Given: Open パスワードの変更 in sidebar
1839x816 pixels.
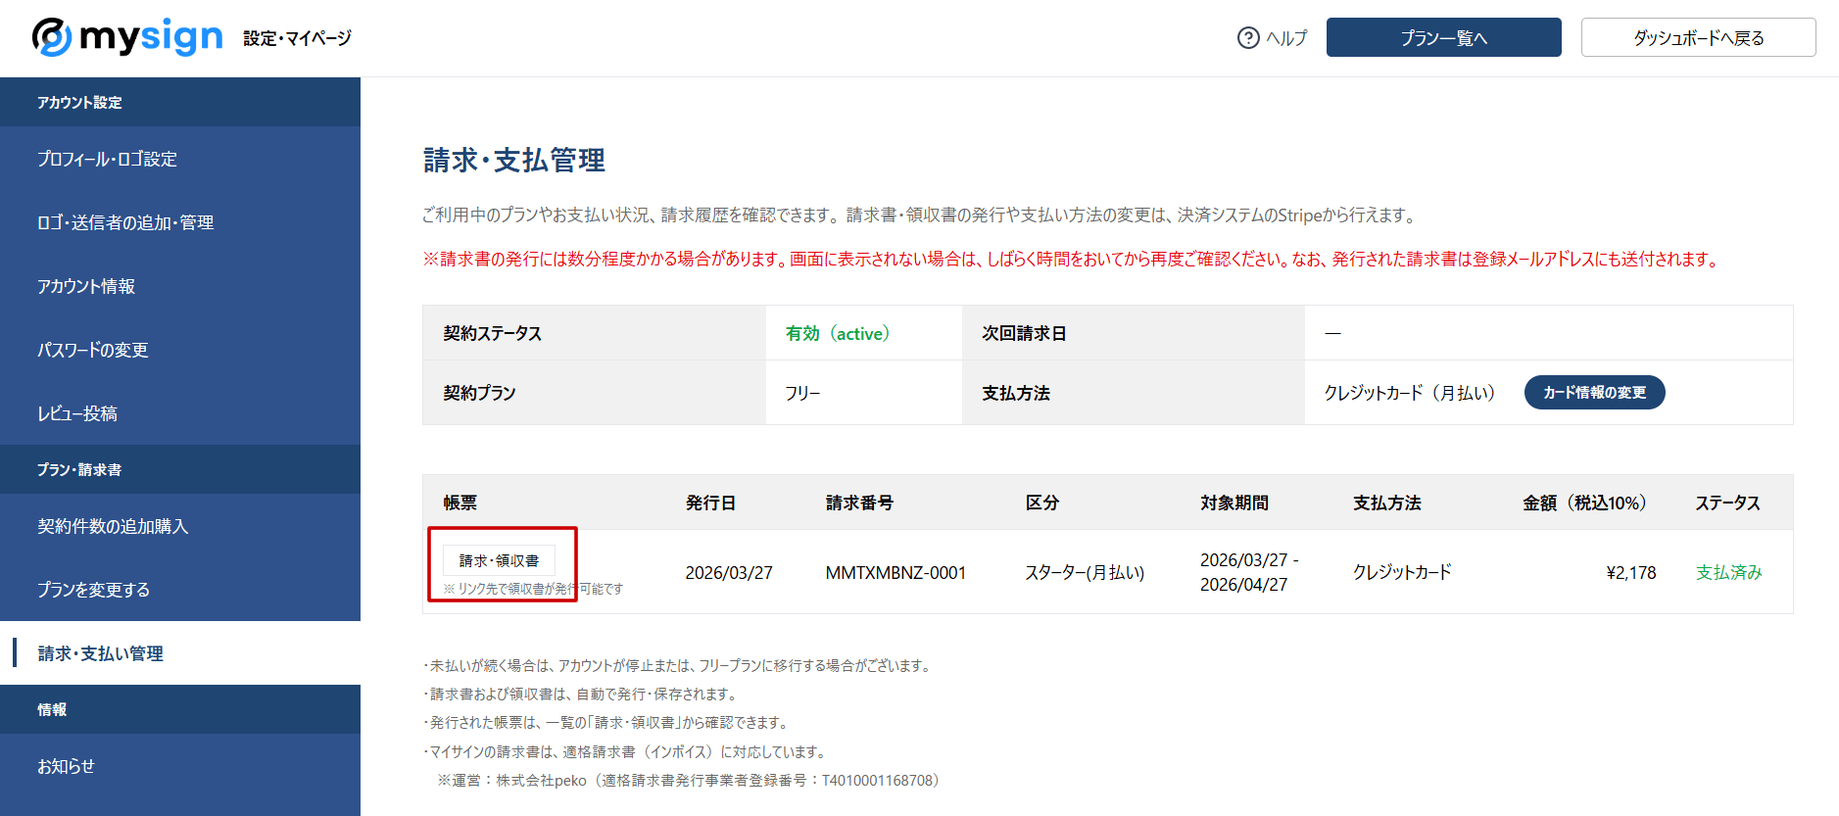Looking at the screenshot, I should click(180, 350).
